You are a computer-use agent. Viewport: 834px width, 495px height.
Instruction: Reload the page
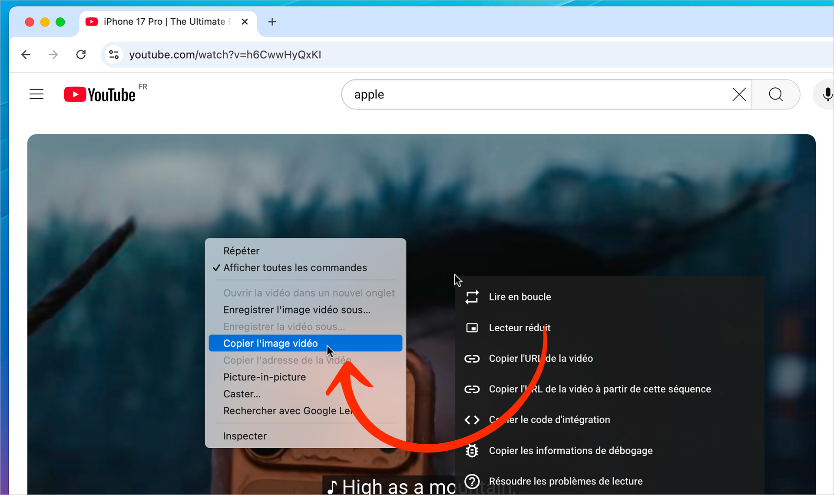tap(81, 55)
